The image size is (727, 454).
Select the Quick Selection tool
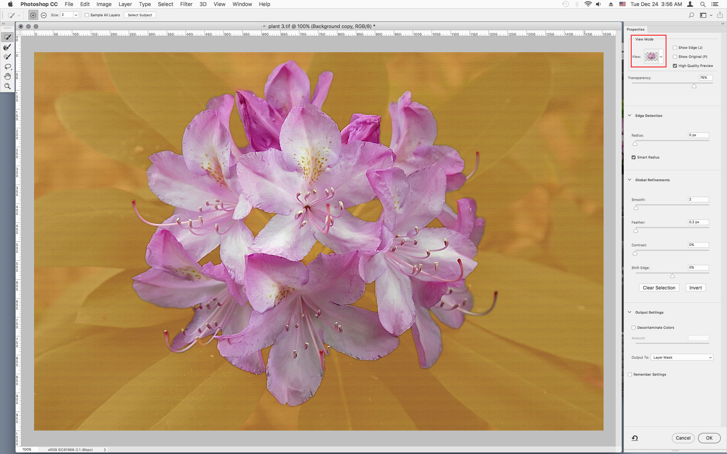7,37
